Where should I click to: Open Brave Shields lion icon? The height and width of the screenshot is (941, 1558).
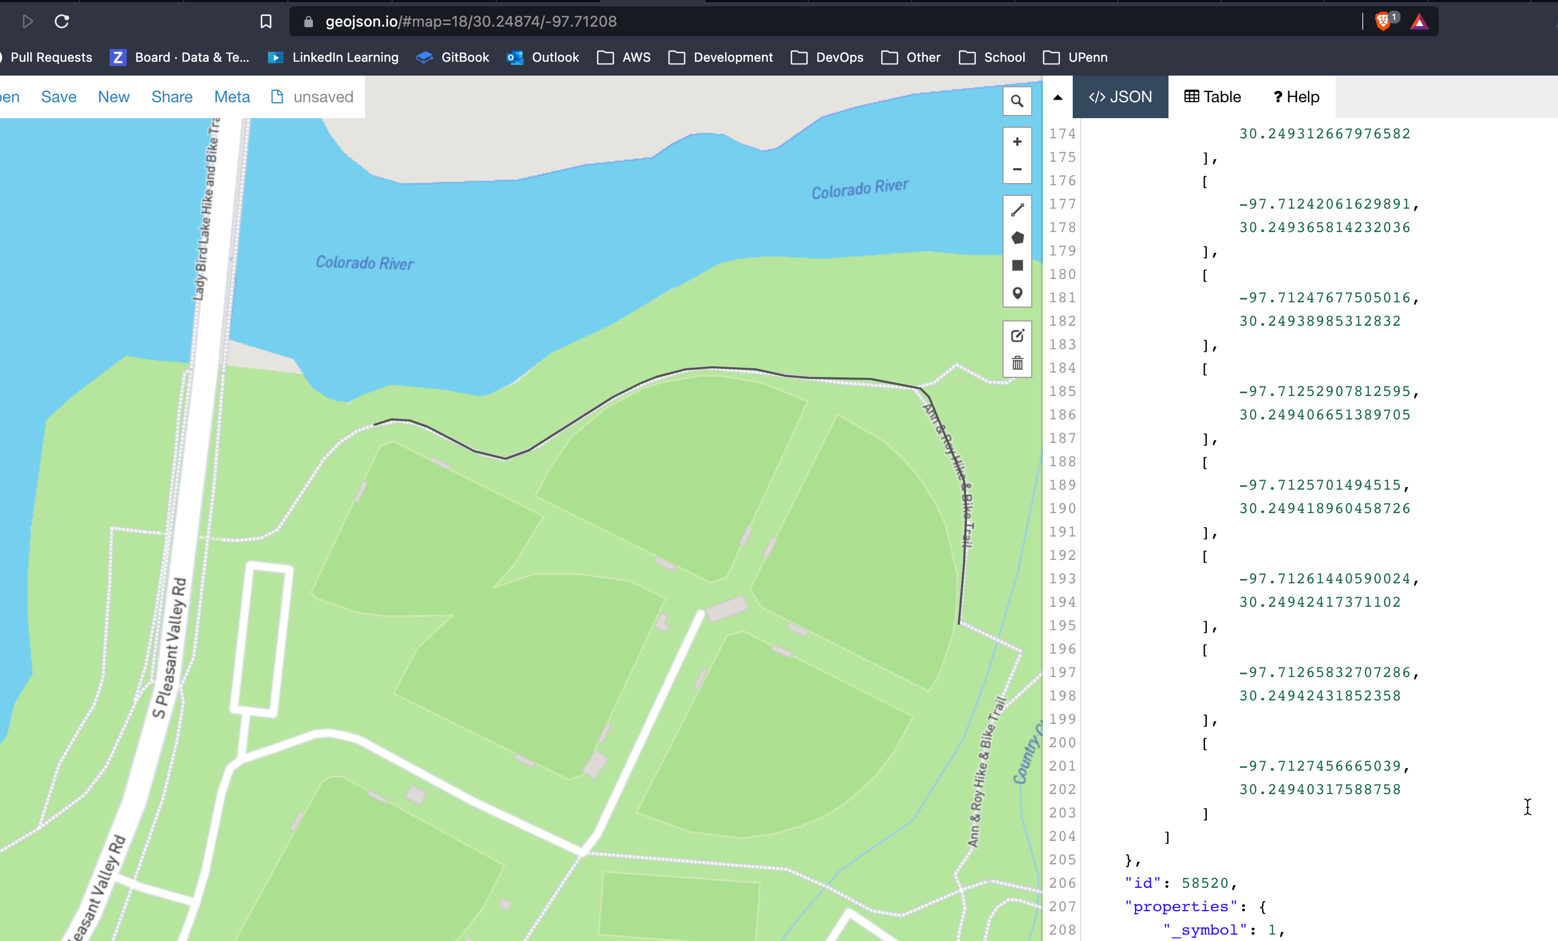click(1383, 21)
